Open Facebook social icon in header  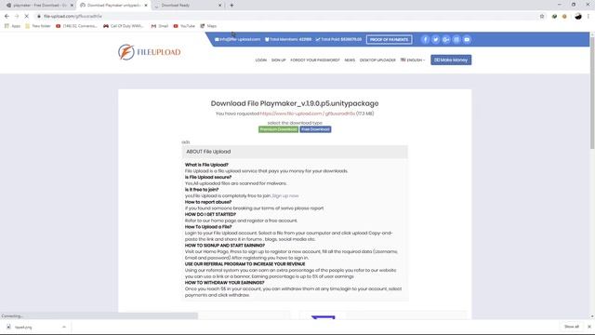tap(425, 39)
